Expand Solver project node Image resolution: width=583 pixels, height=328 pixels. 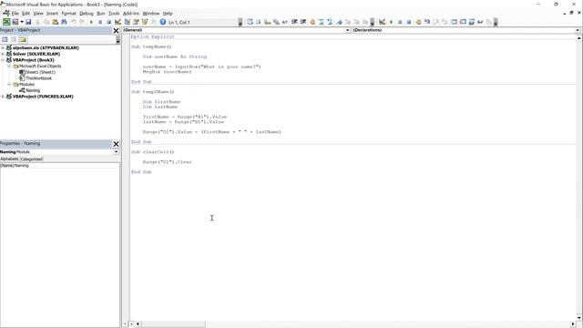tap(3, 54)
